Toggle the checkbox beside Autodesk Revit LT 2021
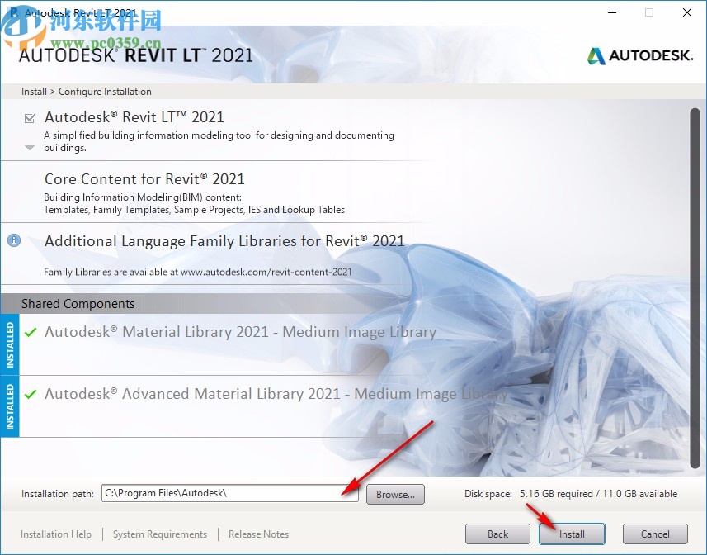 click(x=31, y=116)
